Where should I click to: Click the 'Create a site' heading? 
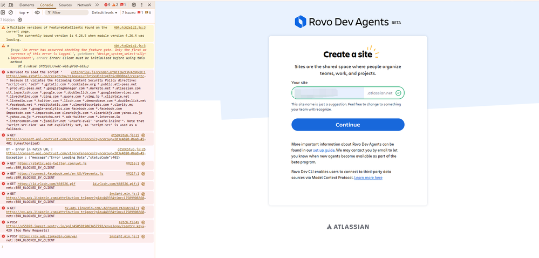[347, 55]
